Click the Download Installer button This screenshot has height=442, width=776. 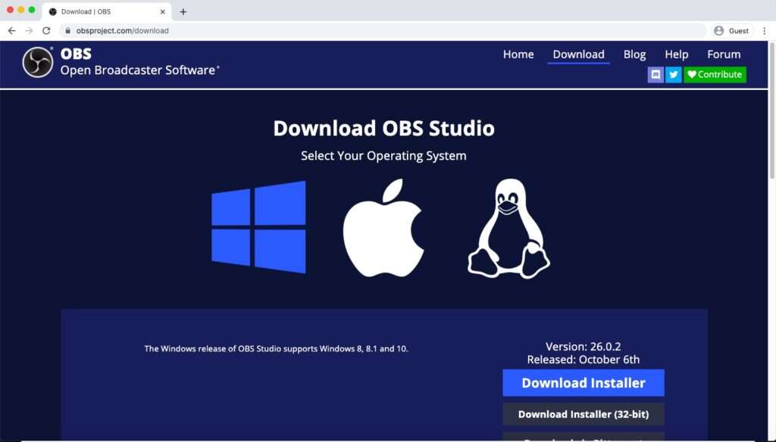(583, 382)
